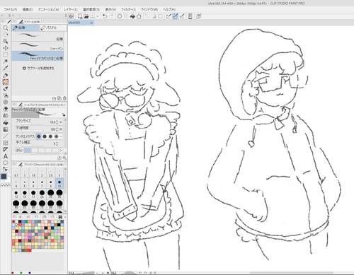Select the Eraser tool
The width and height of the screenshot is (354, 275).
(x=6, y=109)
